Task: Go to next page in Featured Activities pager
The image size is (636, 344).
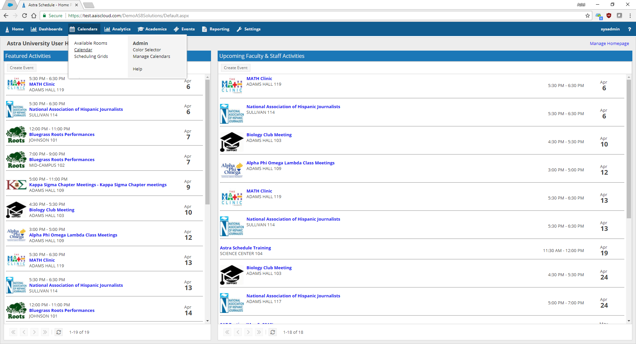Action: pyautogui.click(x=34, y=332)
